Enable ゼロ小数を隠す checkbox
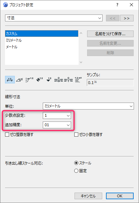Image resolution: width=139 pixels, height=203 pixels. coord(76,134)
